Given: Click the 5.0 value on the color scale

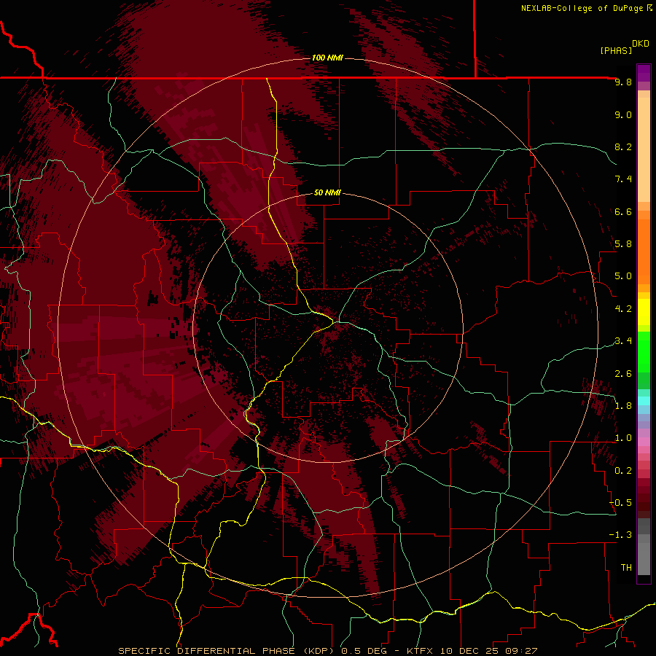Looking at the screenshot, I should click(x=623, y=276).
